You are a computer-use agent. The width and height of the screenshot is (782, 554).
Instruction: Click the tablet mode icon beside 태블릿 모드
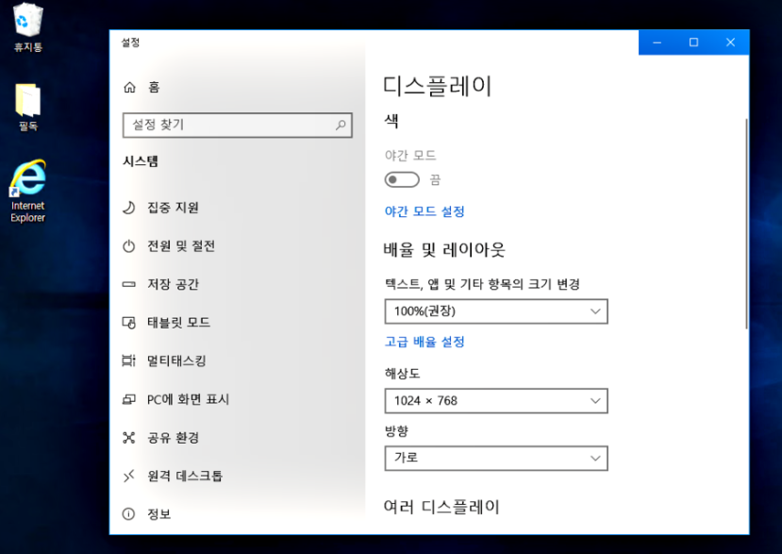coord(128,323)
